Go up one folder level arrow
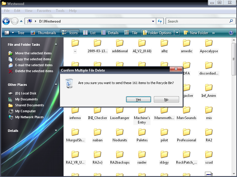Screen dimensions: 237x177 (x=21, y=21)
